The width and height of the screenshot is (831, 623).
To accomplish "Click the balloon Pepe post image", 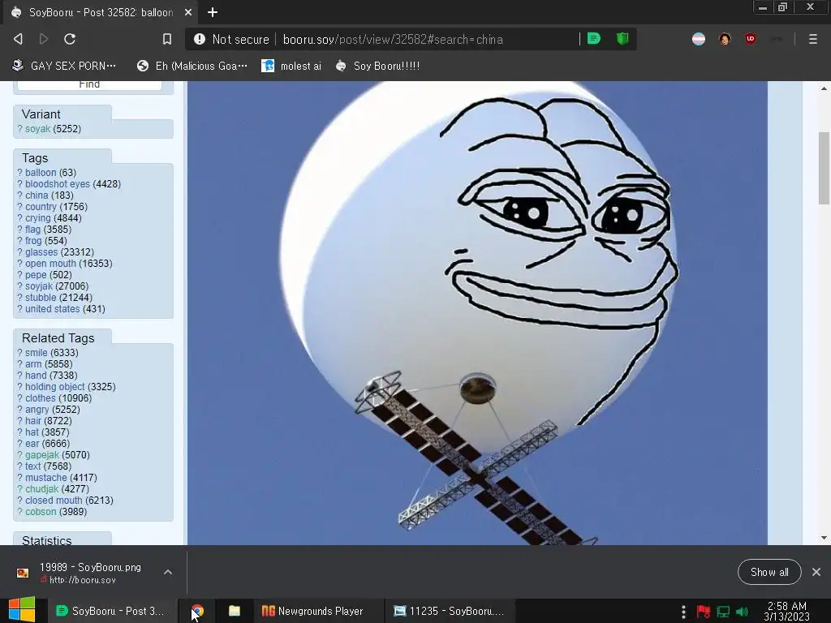I will coord(477,312).
